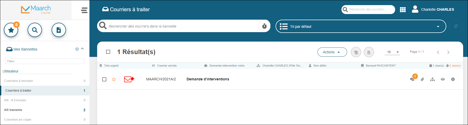Toggle the eye icon on mail row
The image size is (468, 125).
(x=443, y=79)
